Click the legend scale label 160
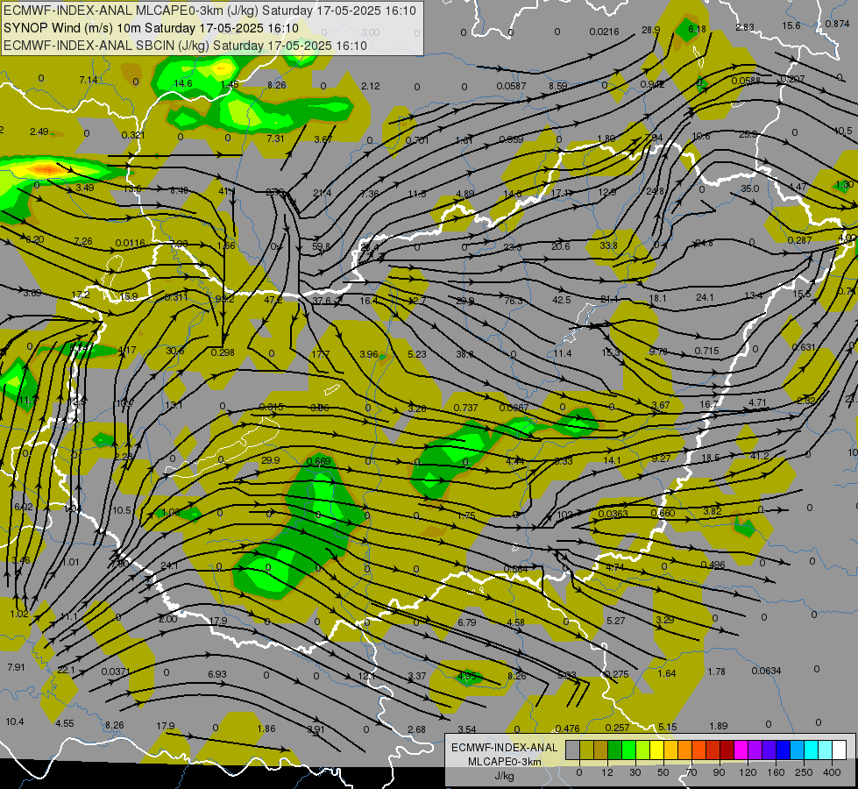 coord(776,772)
